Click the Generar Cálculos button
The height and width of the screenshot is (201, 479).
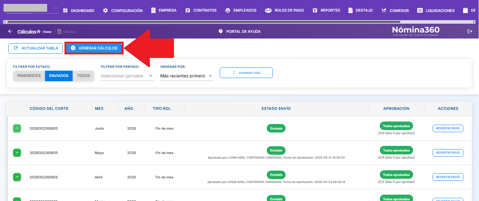[x=94, y=48]
